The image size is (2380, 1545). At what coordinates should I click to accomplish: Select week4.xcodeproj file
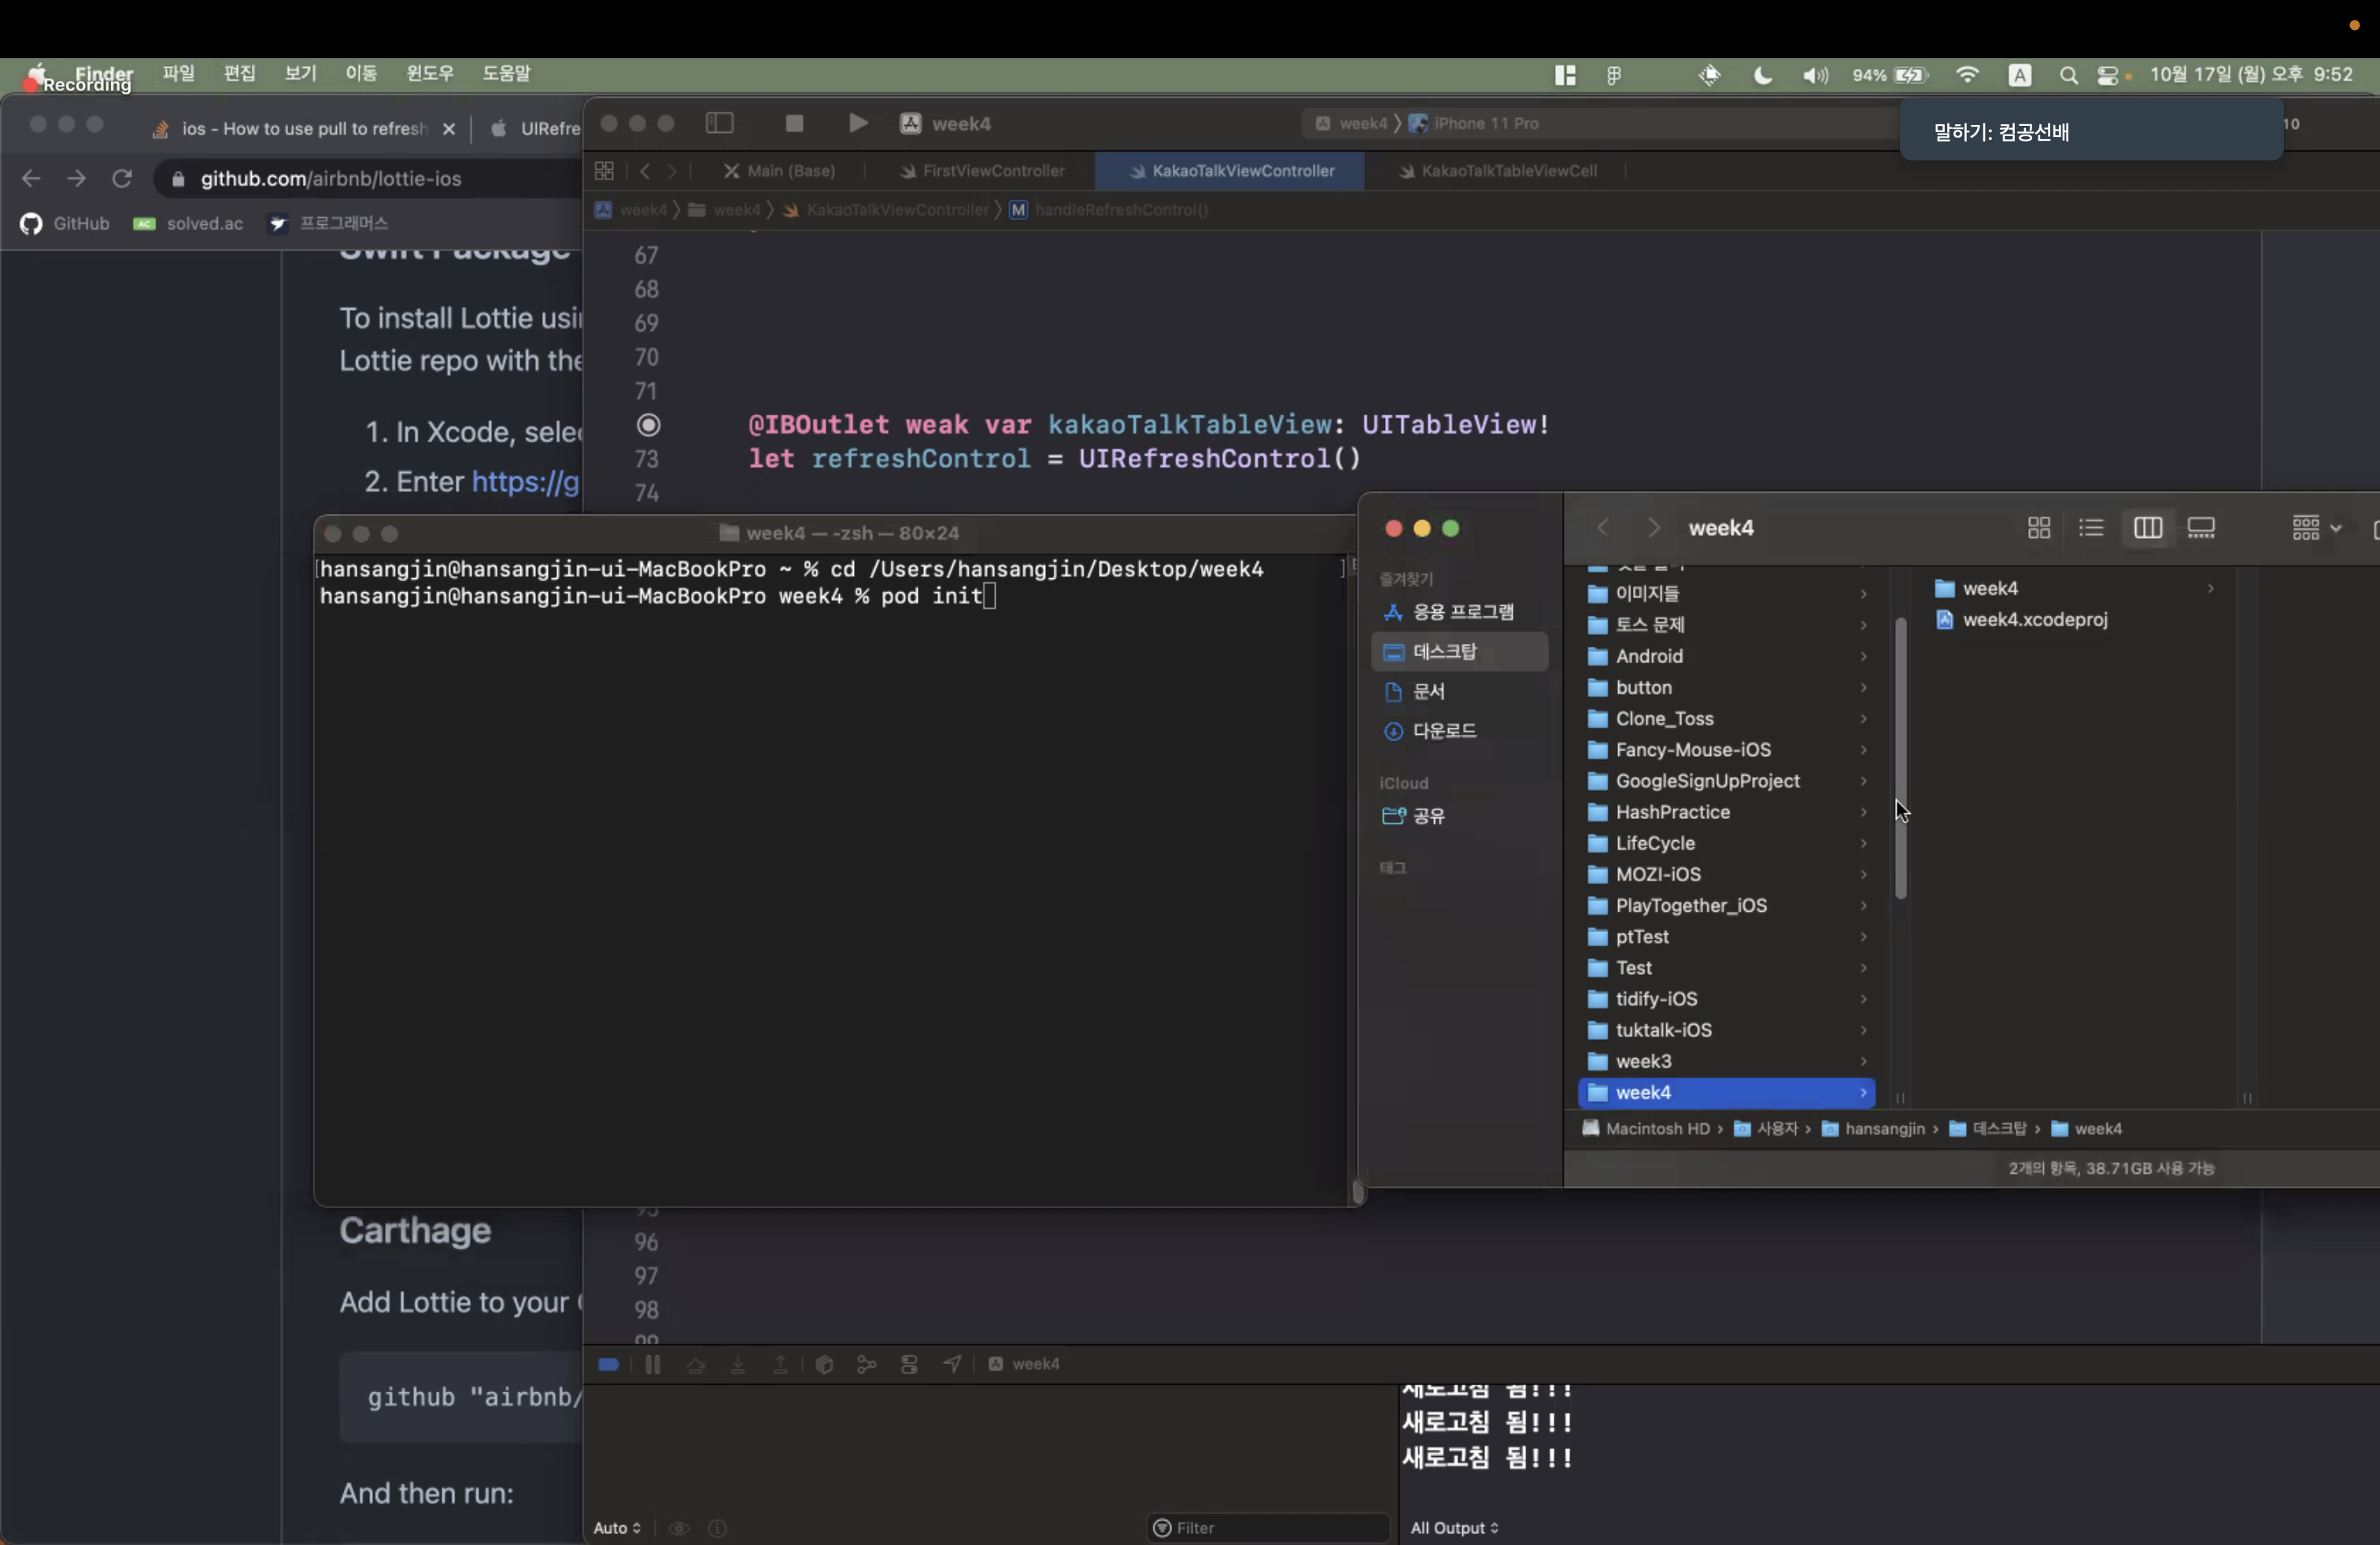pos(2034,620)
